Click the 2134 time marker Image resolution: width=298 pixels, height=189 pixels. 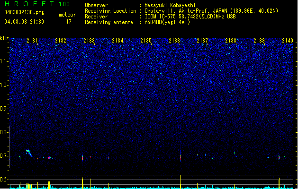pyautogui.click(x=117, y=41)
